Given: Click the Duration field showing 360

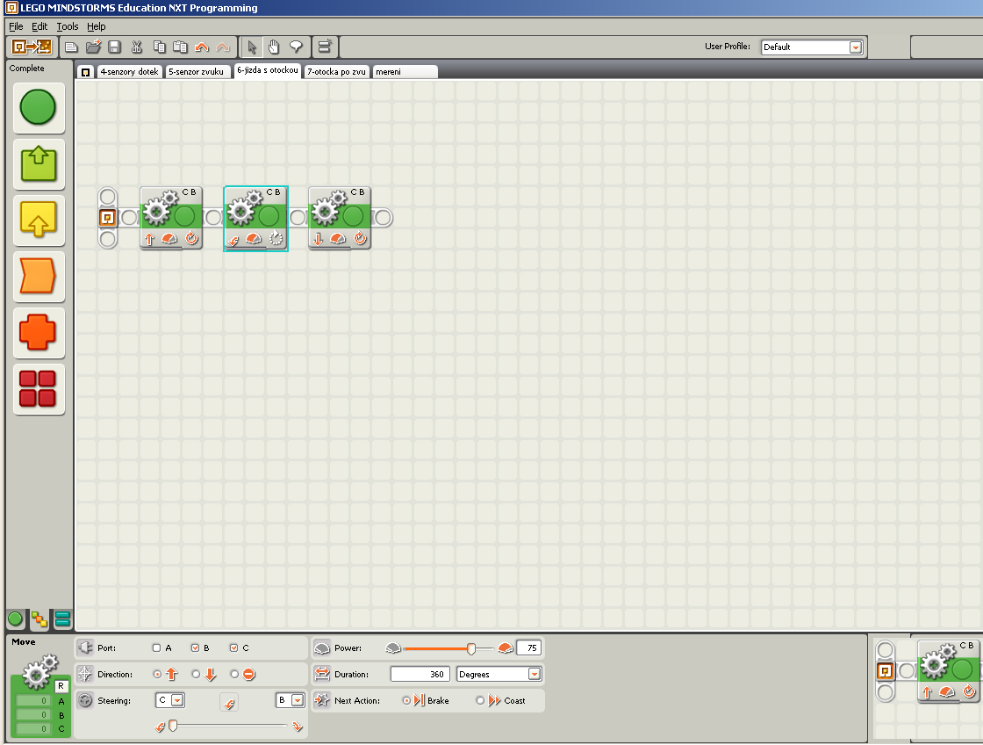Looking at the screenshot, I should [x=420, y=674].
